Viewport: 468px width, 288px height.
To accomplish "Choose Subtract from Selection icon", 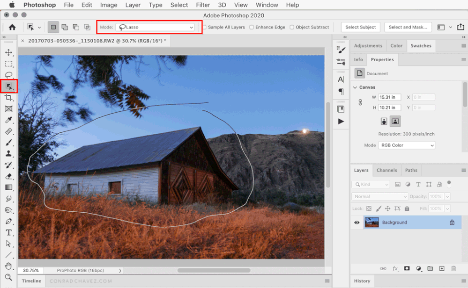I will pyautogui.click(x=76, y=27).
